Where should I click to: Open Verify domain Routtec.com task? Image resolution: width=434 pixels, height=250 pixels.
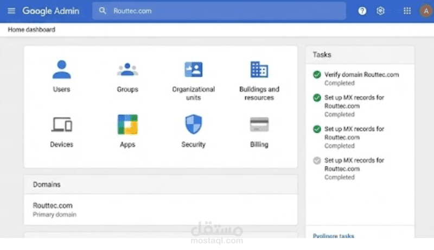pyautogui.click(x=361, y=74)
